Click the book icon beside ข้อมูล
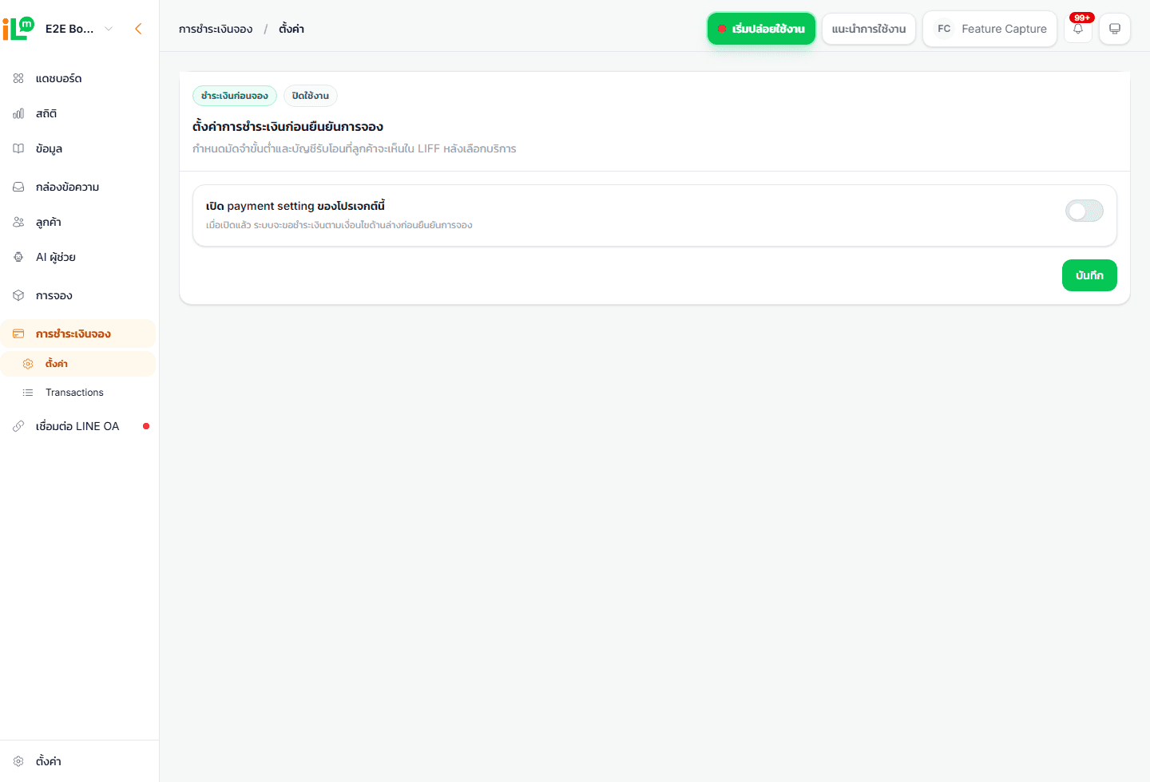 [18, 148]
